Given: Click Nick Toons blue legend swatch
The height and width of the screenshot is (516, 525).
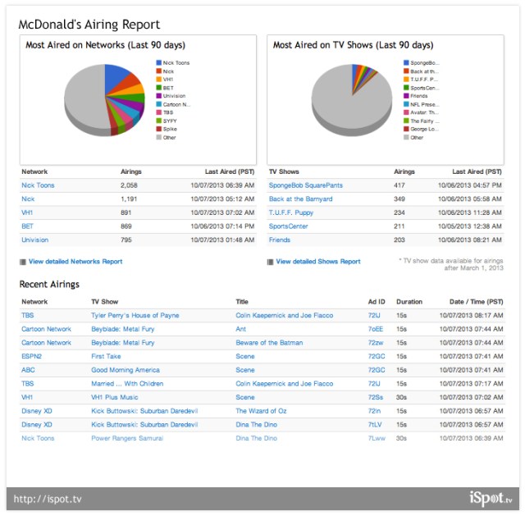Looking at the screenshot, I should point(158,62).
